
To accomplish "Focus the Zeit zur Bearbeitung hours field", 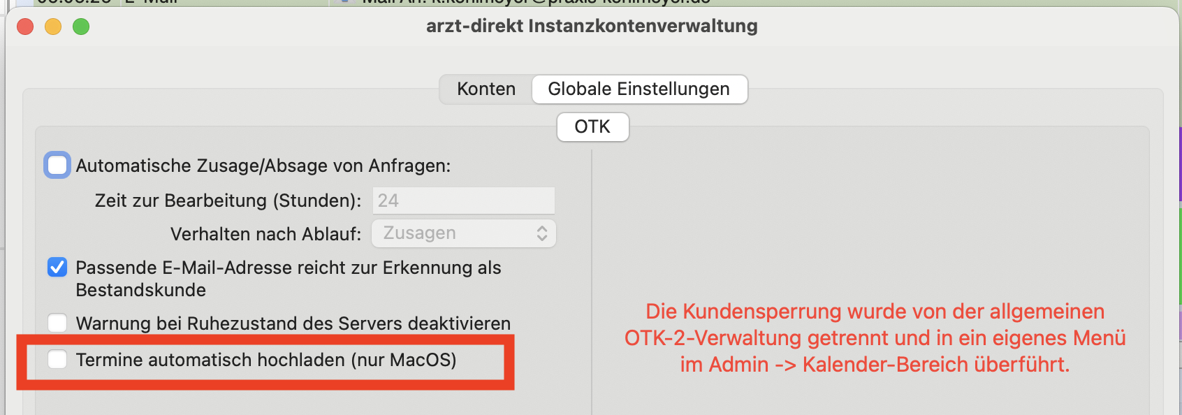I will 464,201.
